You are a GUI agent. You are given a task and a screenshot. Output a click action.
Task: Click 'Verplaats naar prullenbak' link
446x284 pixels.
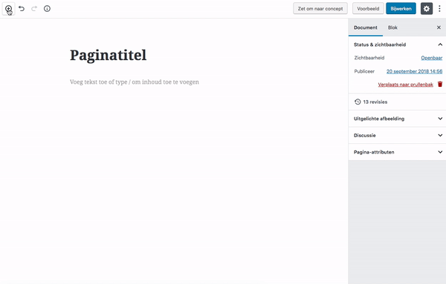405,85
